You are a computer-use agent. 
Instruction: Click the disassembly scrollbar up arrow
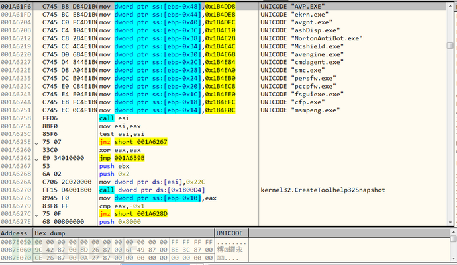450,6
